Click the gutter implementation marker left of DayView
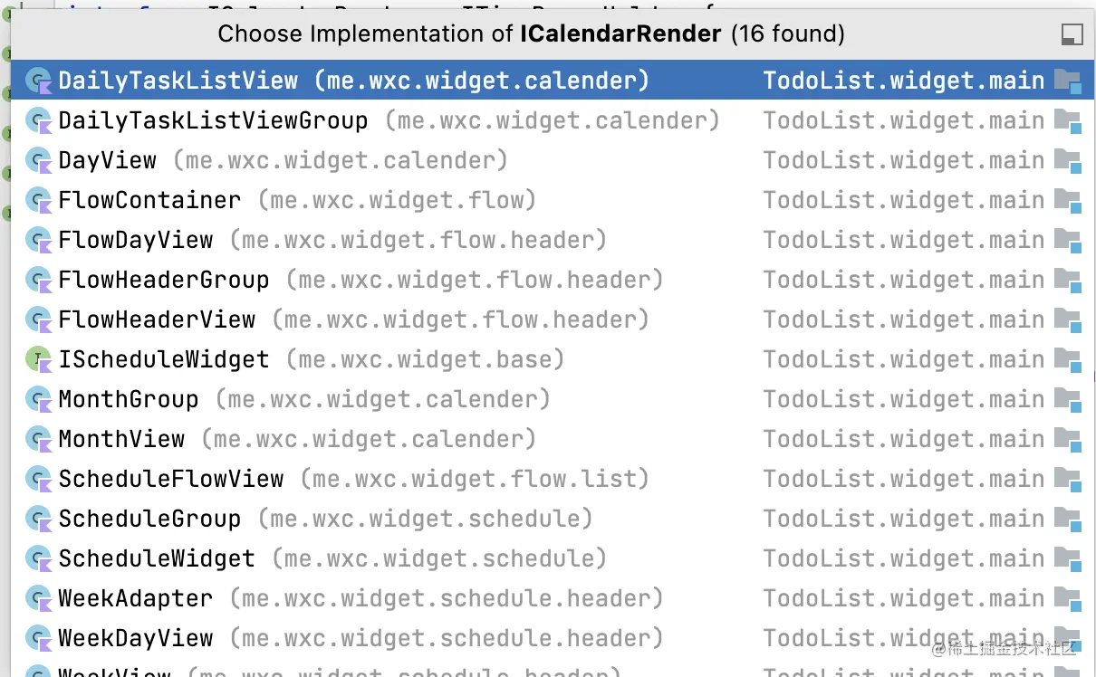This screenshot has width=1096, height=677. pyautogui.click(x=4, y=172)
